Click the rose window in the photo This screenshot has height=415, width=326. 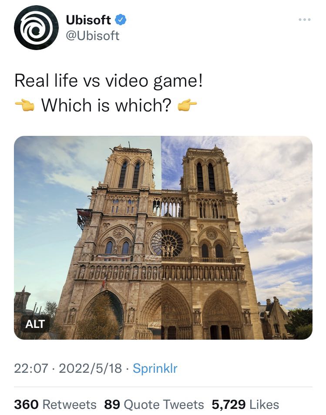pyautogui.click(x=167, y=242)
